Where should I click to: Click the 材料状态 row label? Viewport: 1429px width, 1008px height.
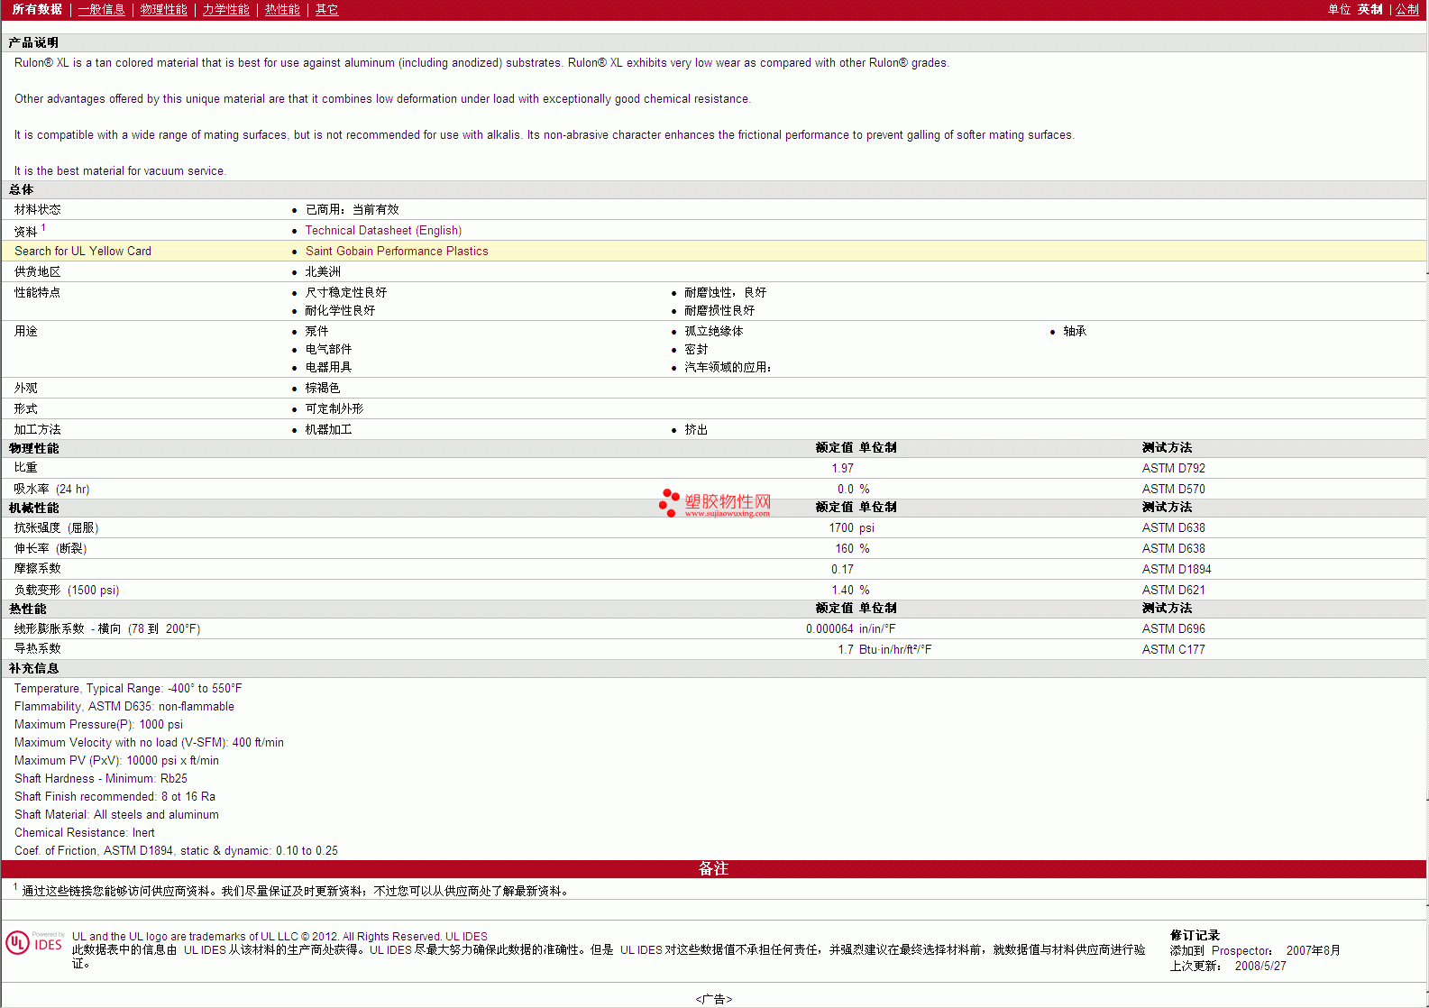37,209
